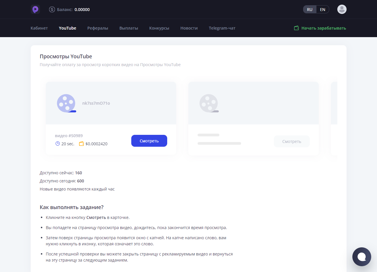Click the Просмотры YouTube heading
Viewport: 377px width, 272px height.
click(x=66, y=57)
